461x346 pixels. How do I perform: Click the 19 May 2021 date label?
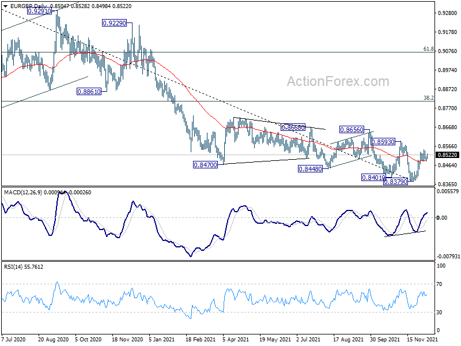(x=275, y=339)
